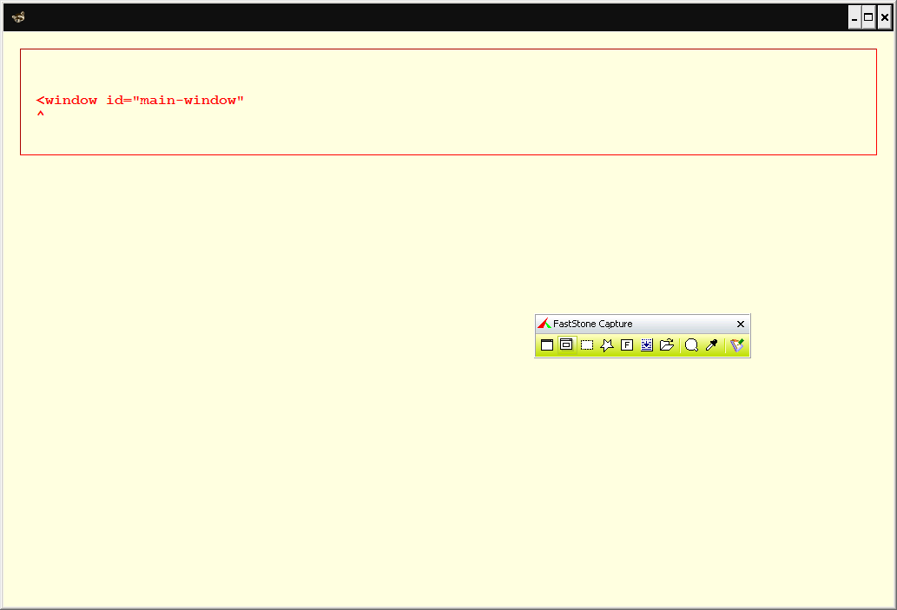Click the FastStone Capture logo icon
The image size is (897, 610).
tap(544, 324)
